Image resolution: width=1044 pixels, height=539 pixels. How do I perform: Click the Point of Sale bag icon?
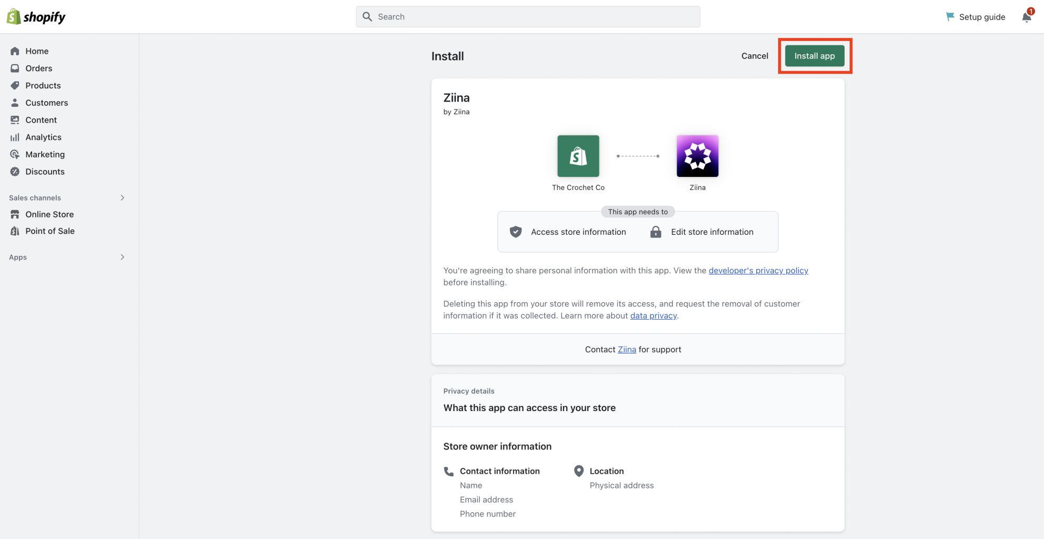pyautogui.click(x=15, y=231)
